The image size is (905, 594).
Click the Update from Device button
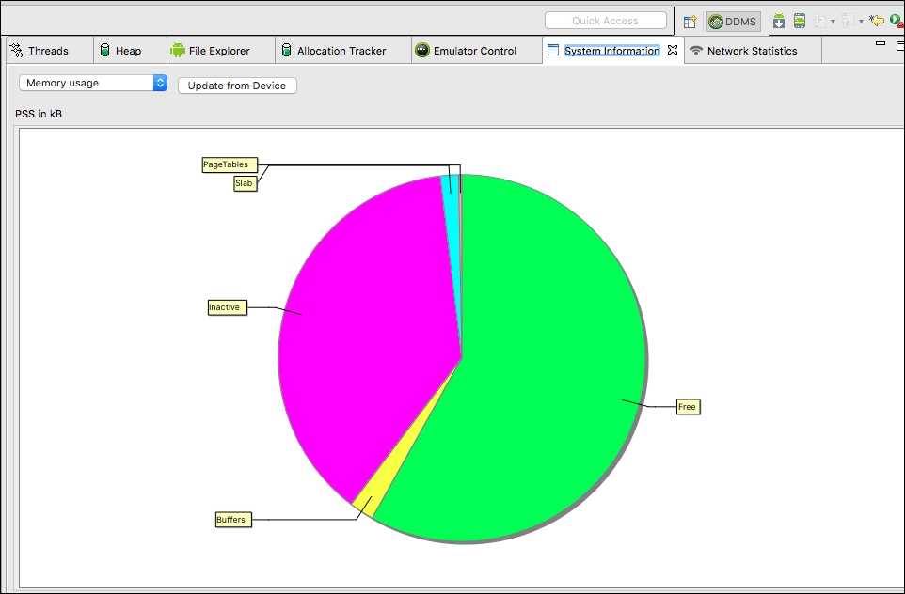[x=237, y=86]
